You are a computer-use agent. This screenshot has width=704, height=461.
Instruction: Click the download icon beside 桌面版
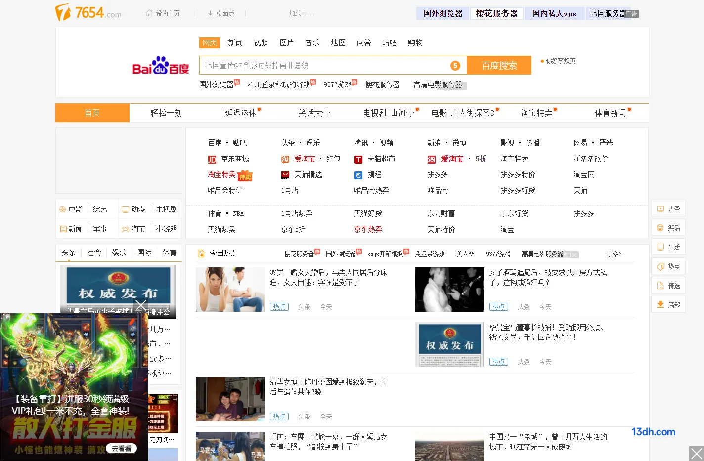click(x=210, y=13)
